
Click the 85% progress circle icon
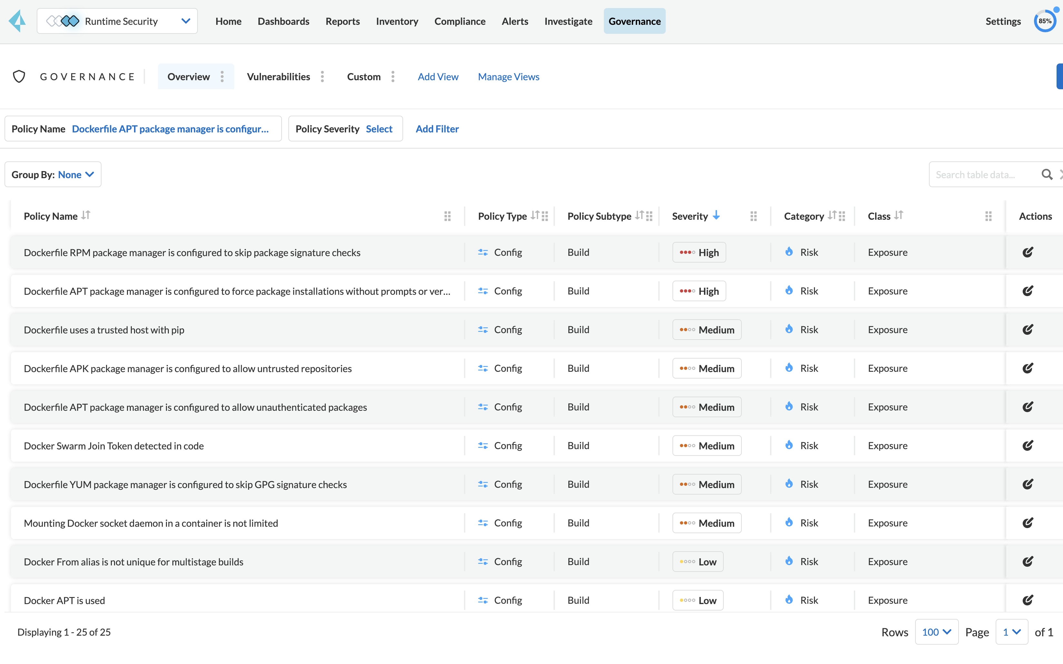pos(1045,21)
